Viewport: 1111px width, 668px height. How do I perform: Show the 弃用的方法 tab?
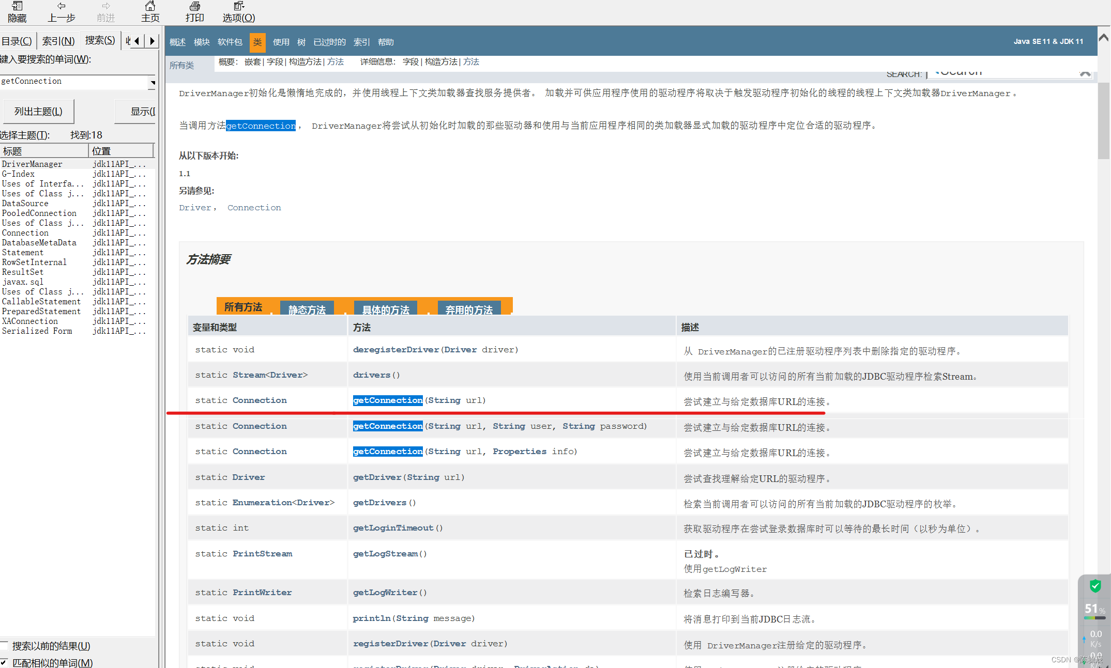pos(469,309)
